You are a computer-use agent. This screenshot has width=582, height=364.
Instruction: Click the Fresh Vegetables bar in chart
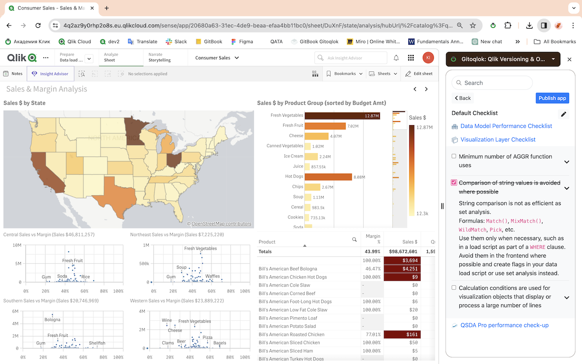[342, 116]
